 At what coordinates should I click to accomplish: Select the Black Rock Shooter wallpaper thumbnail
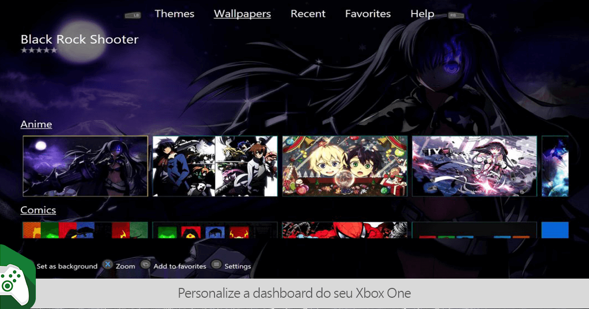84,167
